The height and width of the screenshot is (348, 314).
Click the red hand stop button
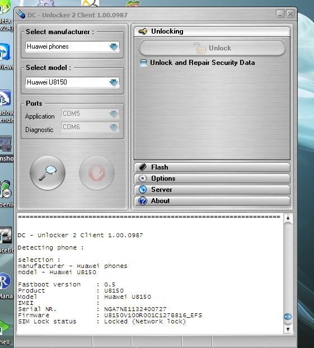pos(97,173)
